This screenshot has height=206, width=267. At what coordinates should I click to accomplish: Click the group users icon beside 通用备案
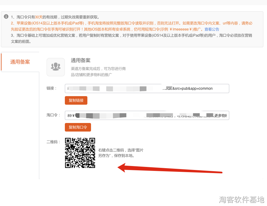coord(56,67)
